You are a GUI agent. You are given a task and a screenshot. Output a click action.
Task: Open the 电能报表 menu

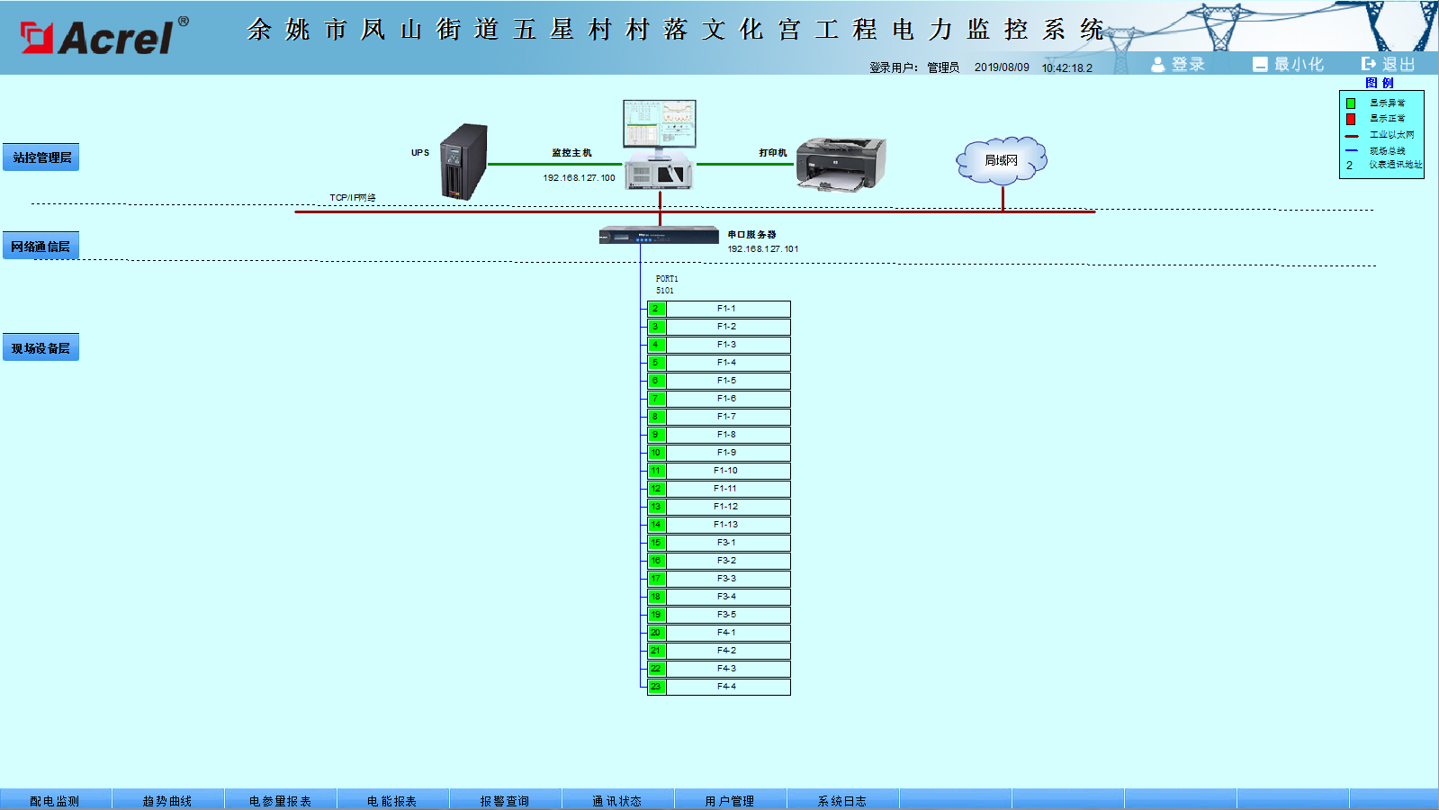coord(392,800)
